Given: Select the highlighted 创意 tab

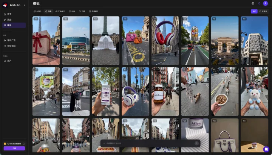Looking at the screenshot, I should click(x=48, y=11).
